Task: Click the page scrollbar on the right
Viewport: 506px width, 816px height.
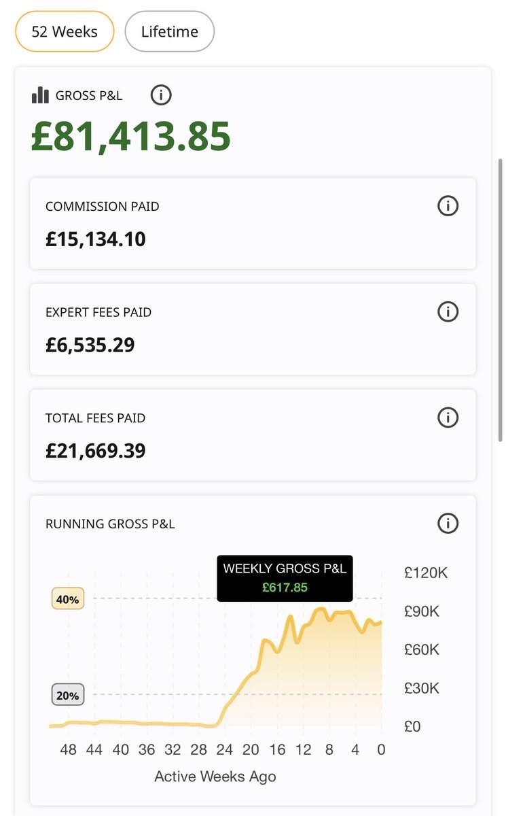Action: [x=501, y=299]
